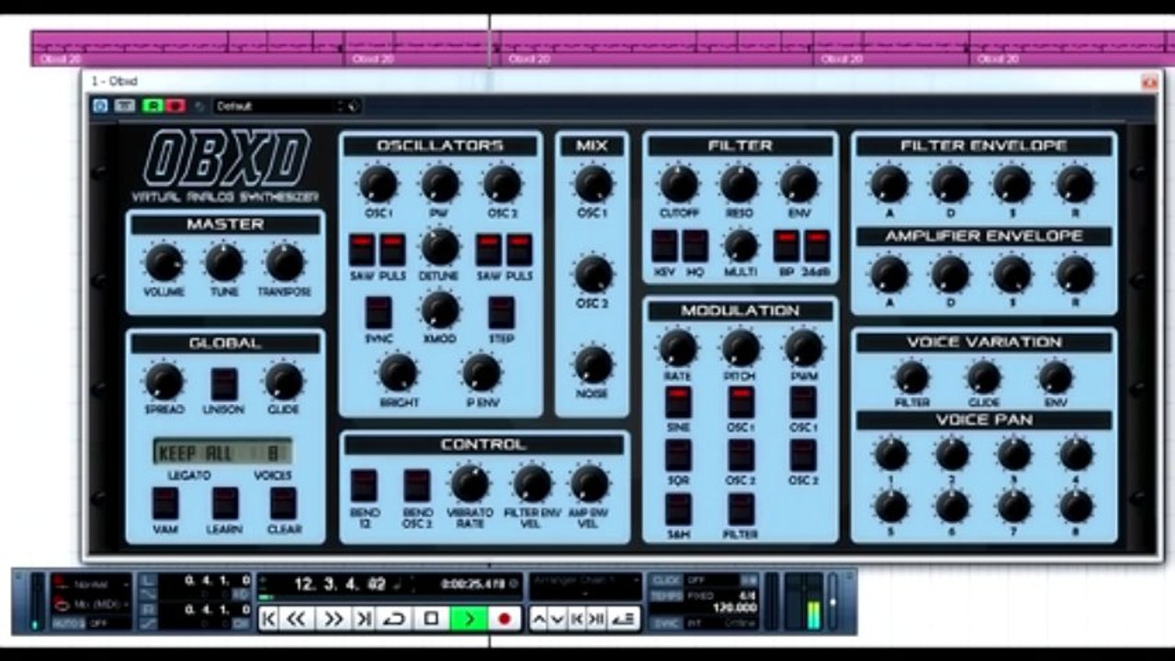Screen dimensions: 1175x661
Task: Toggle the BEND 12 switch
Action: (364, 485)
